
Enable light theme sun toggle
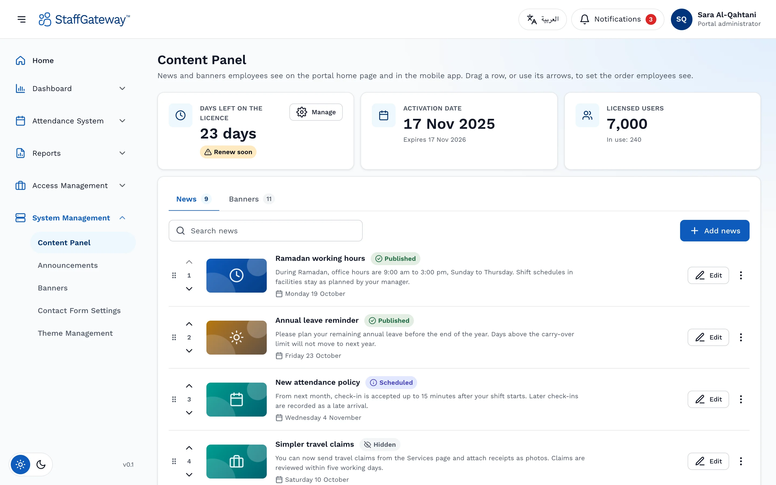pos(20,465)
